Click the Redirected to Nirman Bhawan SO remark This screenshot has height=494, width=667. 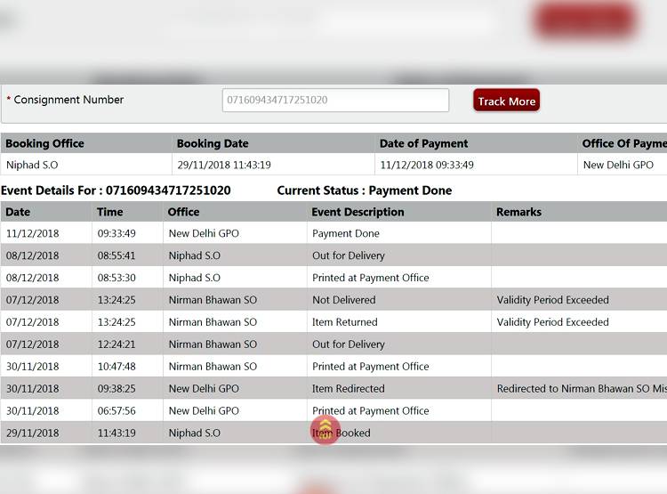pos(580,389)
